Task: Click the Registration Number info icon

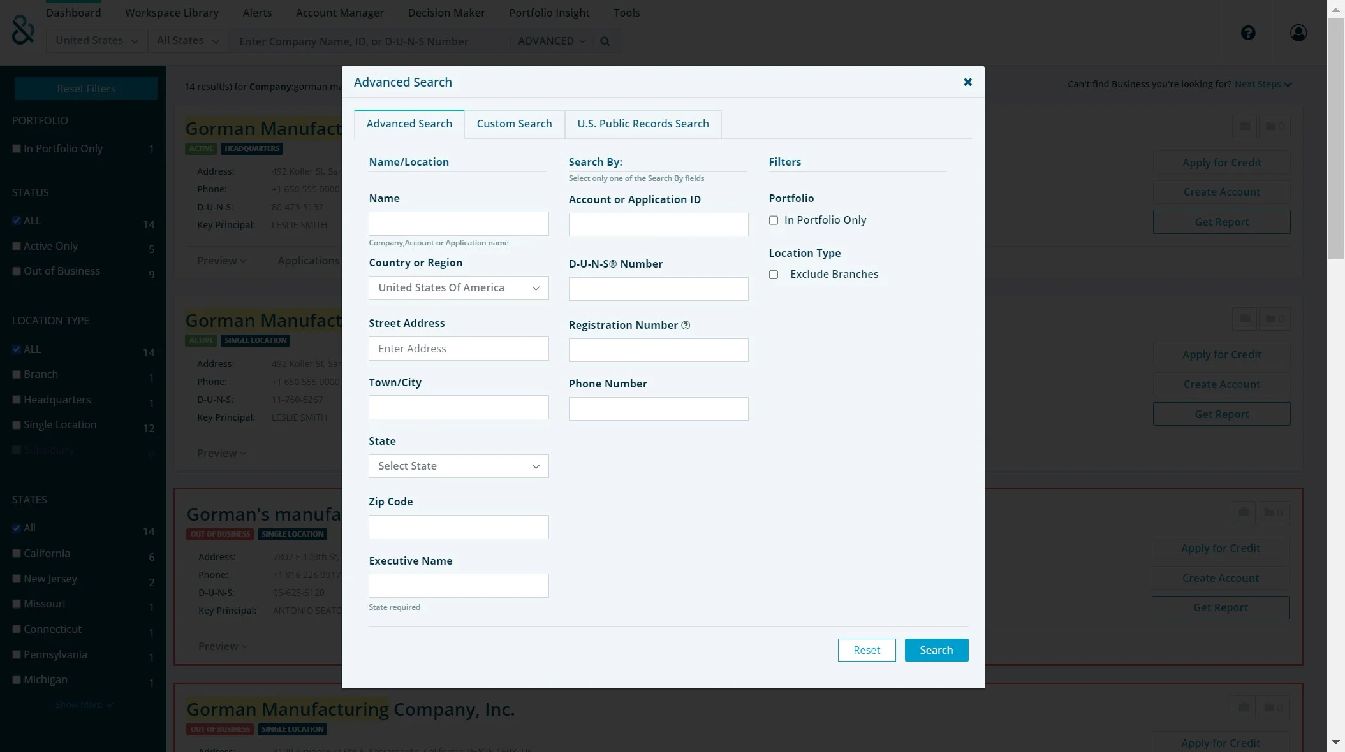Action: [x=686, y=326]
